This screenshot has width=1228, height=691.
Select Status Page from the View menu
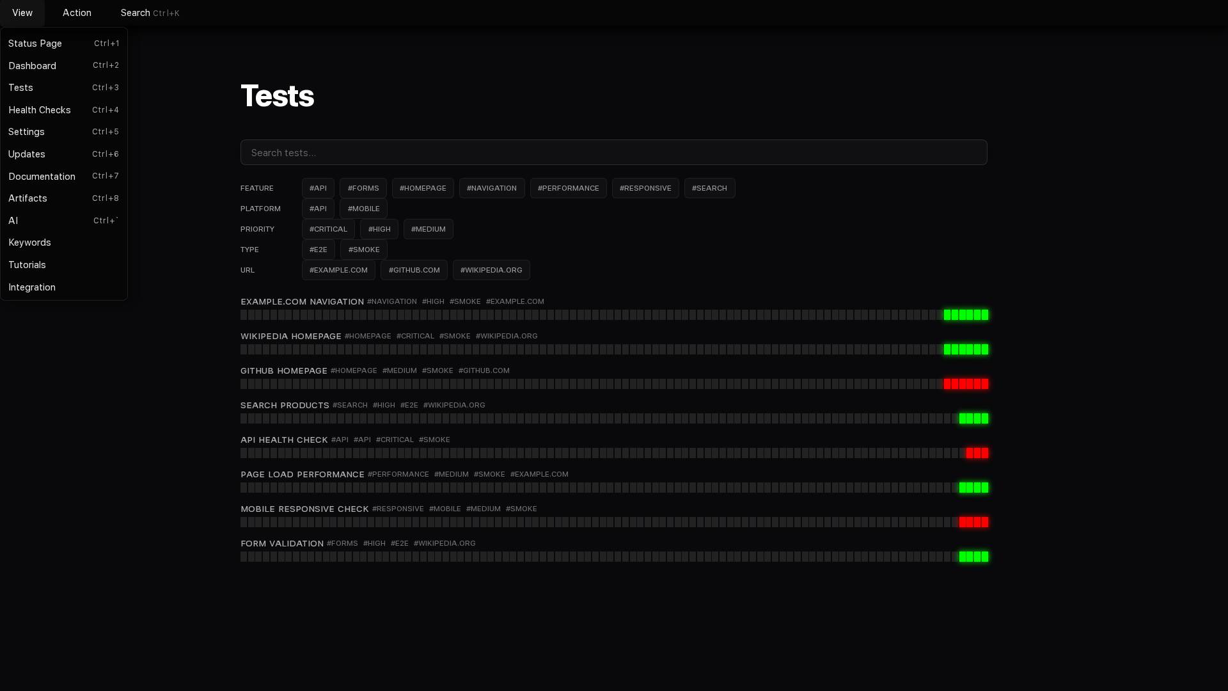click(x=35, y=44)
